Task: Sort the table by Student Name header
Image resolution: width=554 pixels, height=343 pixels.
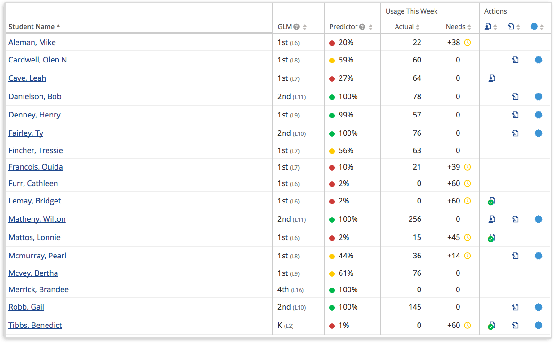Action: pyautogui.click(x=32, y=27)
